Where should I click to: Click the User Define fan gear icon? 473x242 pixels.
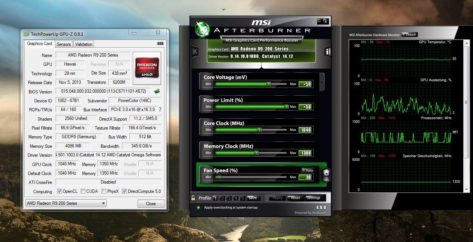click(326, 174)
